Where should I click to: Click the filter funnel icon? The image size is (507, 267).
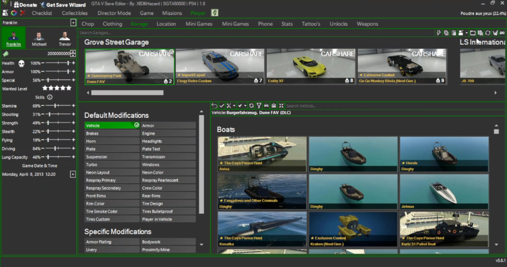(259, 106)
